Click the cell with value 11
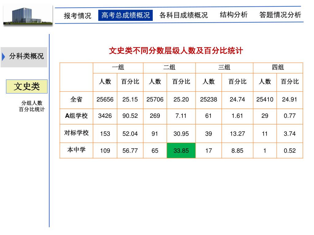This screenshot has width=314, height=235. pyautogui.click(x=265, y=133)
